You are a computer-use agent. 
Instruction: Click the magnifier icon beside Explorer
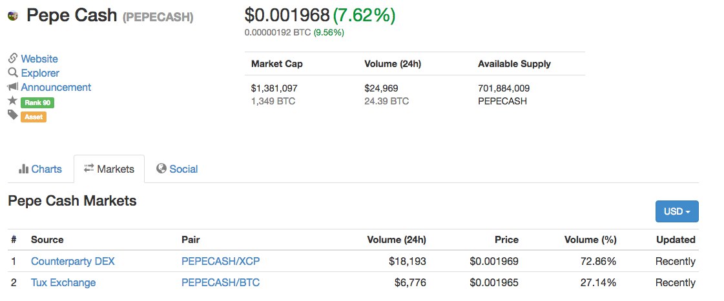13,73
